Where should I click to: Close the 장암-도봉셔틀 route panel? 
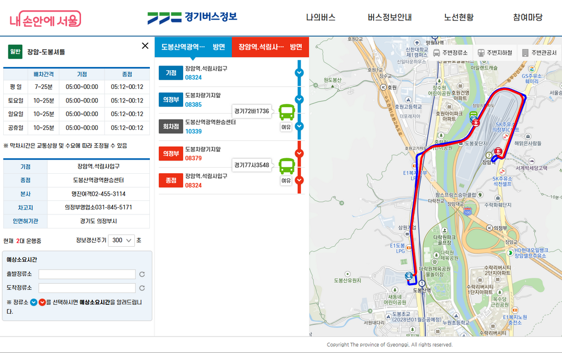(x=145, y=46)
